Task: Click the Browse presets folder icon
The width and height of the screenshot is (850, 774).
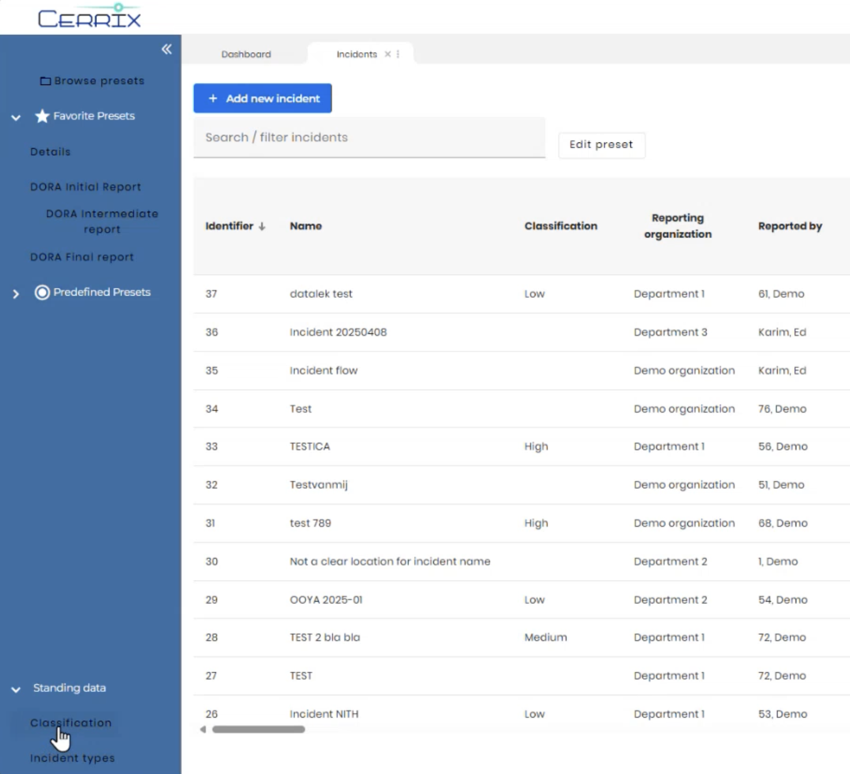Action: 45,81
